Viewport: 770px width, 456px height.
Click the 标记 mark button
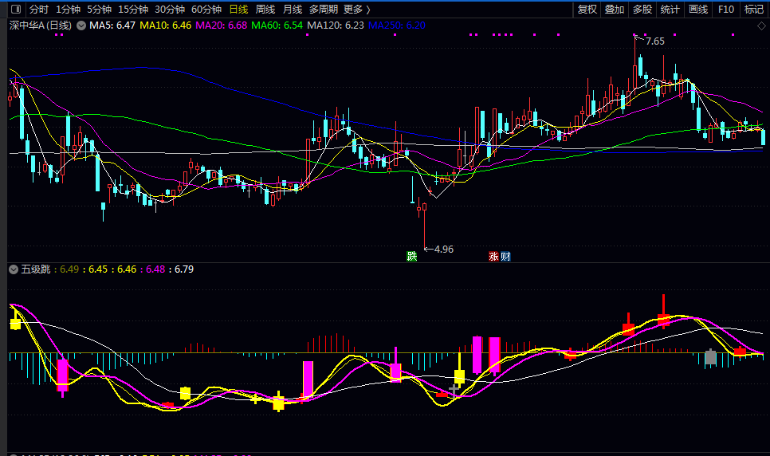coord(754,10)
